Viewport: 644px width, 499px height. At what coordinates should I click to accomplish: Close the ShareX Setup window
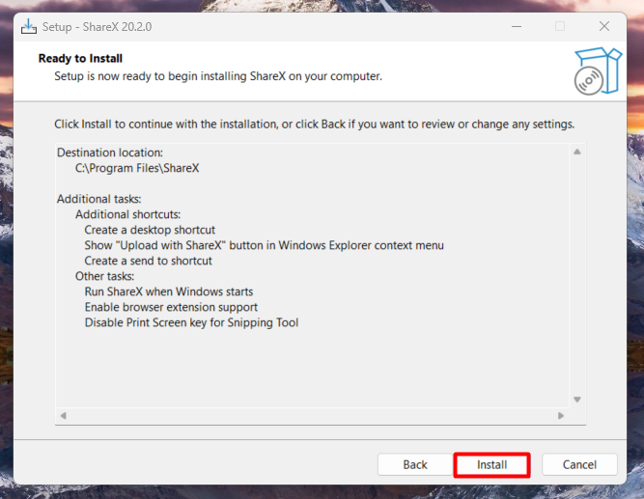[603, 27]
